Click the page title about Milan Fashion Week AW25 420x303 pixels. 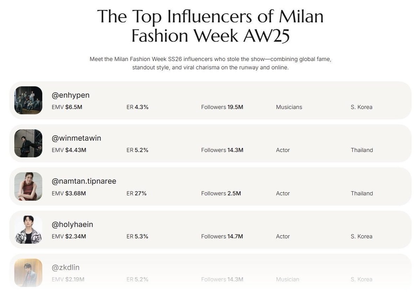tap(210, 26)
